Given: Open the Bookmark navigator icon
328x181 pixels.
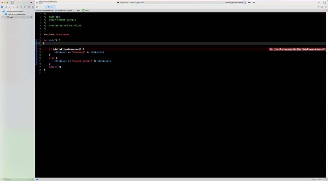Looking at the screenshot, I should tap(9, 7).
